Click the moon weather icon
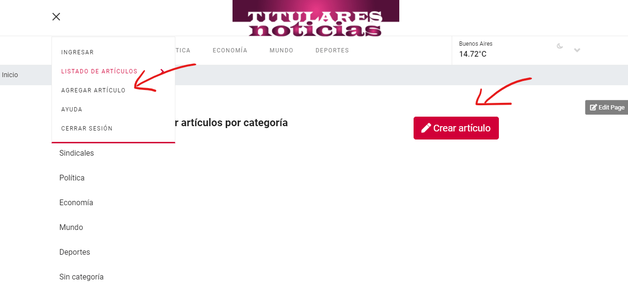The width and height of the screenshot is (628, 289). click(x=560, y=46)
